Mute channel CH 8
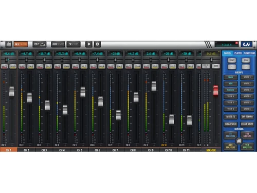This screenshot has width=257, height=193. [128, 66]
